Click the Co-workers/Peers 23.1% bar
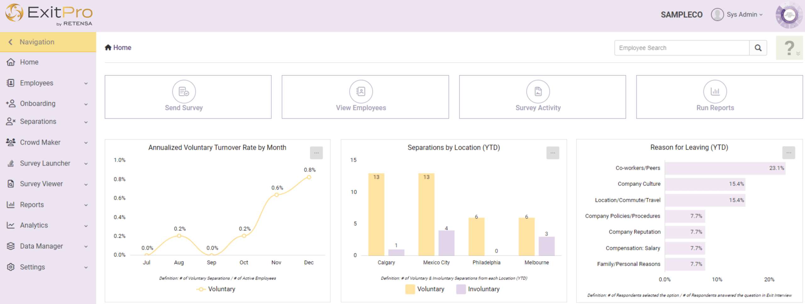Image resolution: width=805 pixels, height=304 pixels. click(x=724, y=168)
